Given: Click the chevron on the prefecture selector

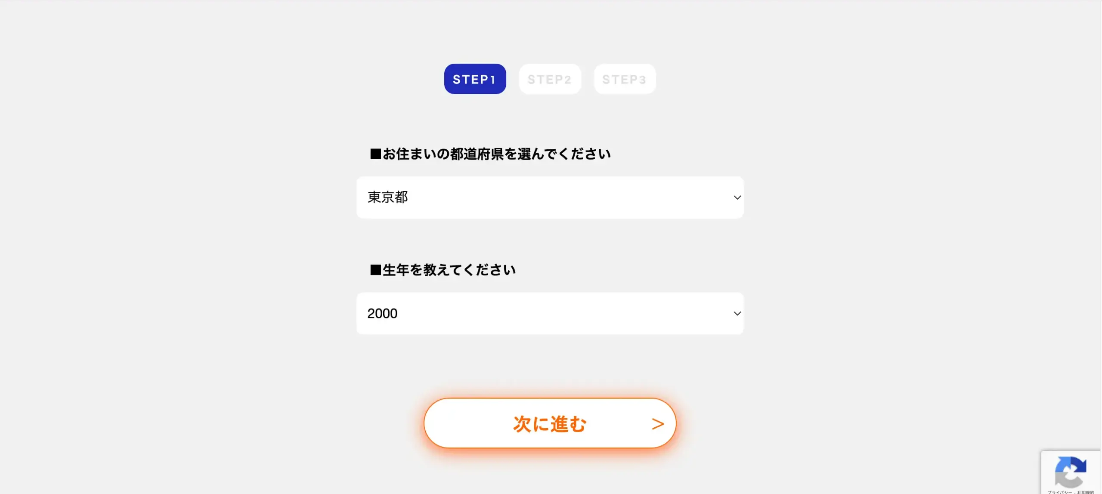Looking at the screenshot, I should (737, 198).
